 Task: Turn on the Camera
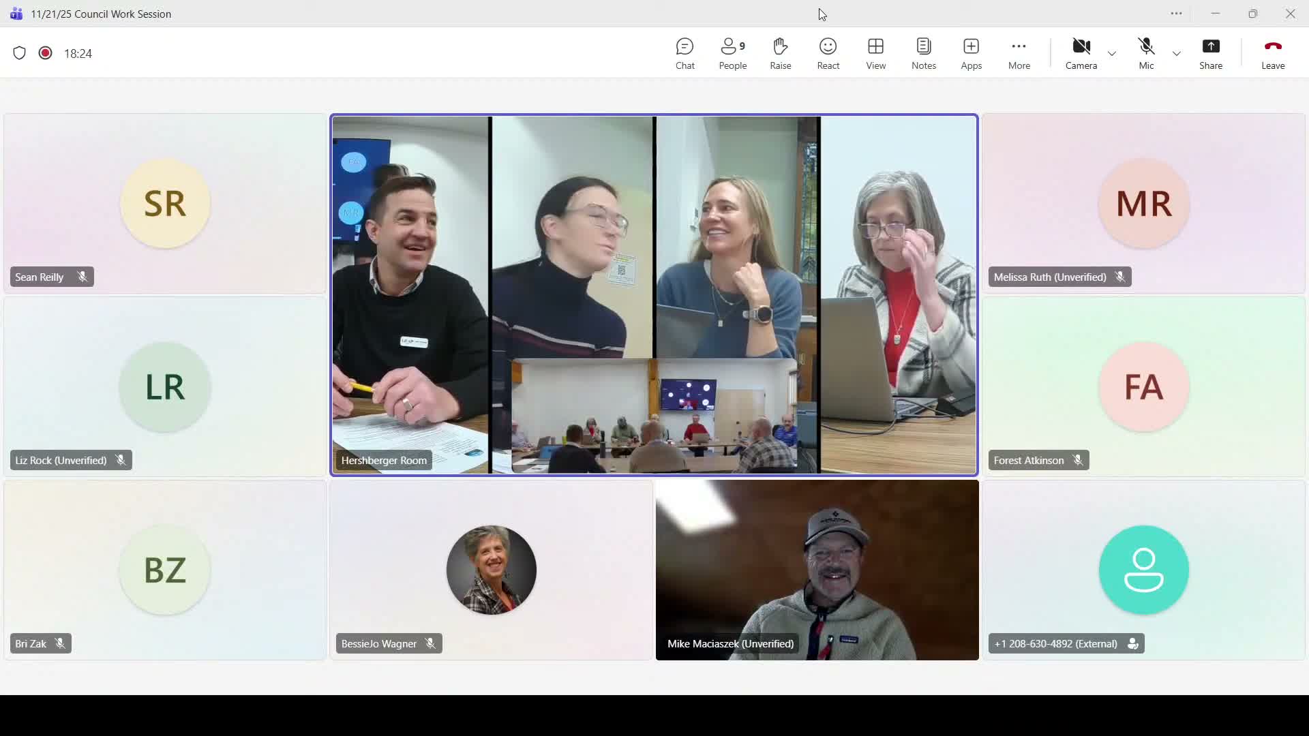tap(1081, 53)
